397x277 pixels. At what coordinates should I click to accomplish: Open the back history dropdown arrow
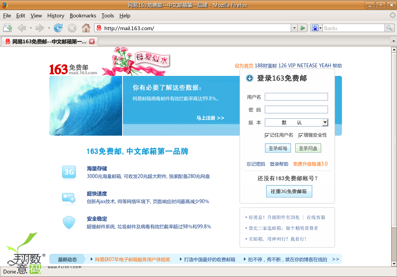[x=31, y=28]
